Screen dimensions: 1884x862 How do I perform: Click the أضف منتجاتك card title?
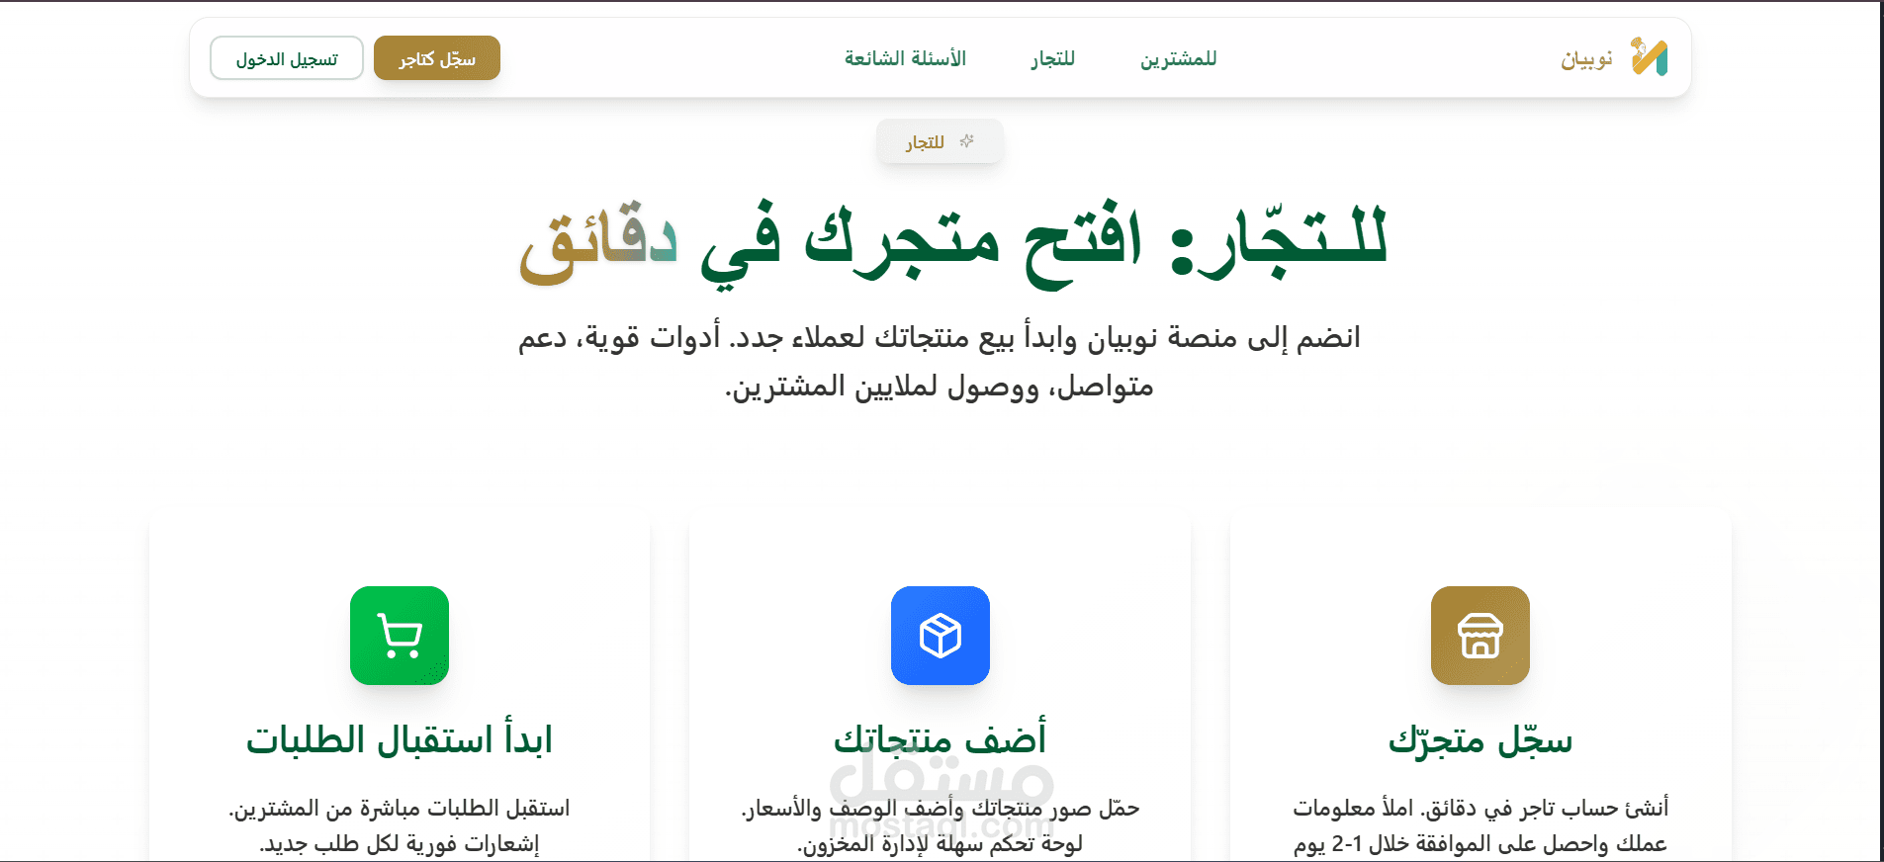[x=940, y=739]
